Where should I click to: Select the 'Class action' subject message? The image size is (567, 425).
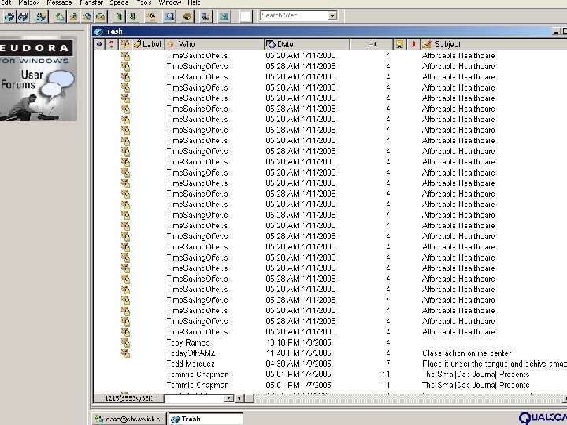pyautogui.click(x=466, y=353)
